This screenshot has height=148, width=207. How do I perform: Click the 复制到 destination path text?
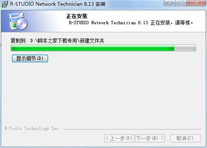pos(57,41)
